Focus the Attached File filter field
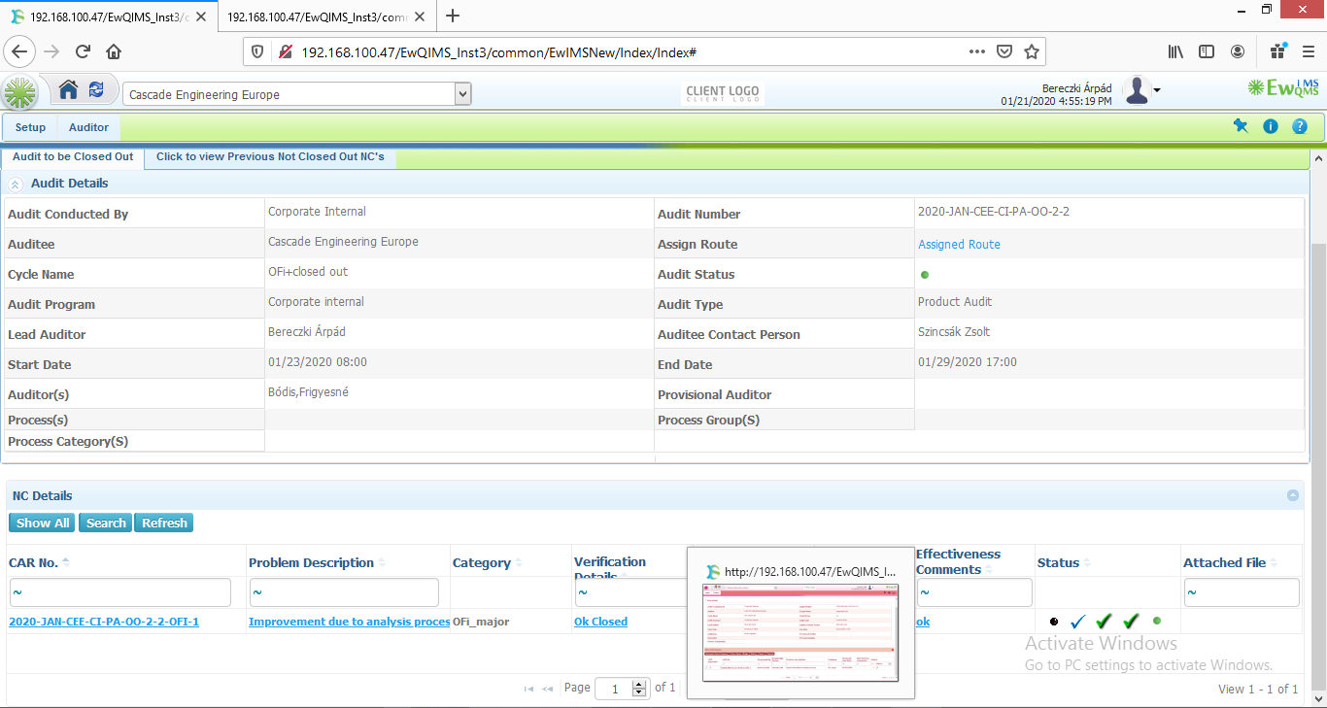1327x708 pixels. pos(1242,592)
